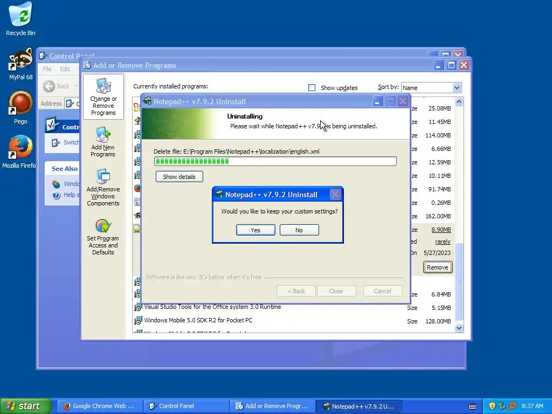Click the Windows Mobile 5.0 SDK Pocket PC icon
The width and height of the screenshot is (552, 414).
pyautogui.click(x=137, y=321)
